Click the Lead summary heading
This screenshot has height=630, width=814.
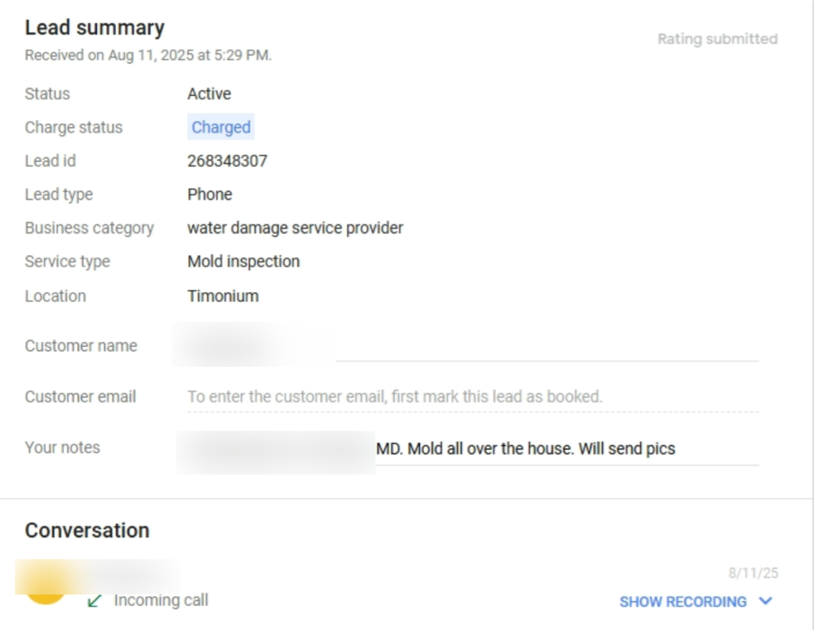(95, 28)
